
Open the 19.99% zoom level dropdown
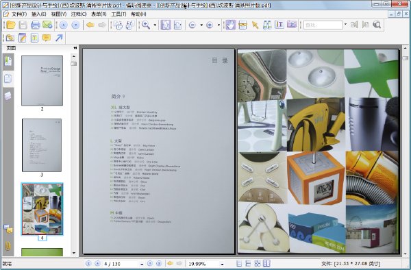coord(222,264)
